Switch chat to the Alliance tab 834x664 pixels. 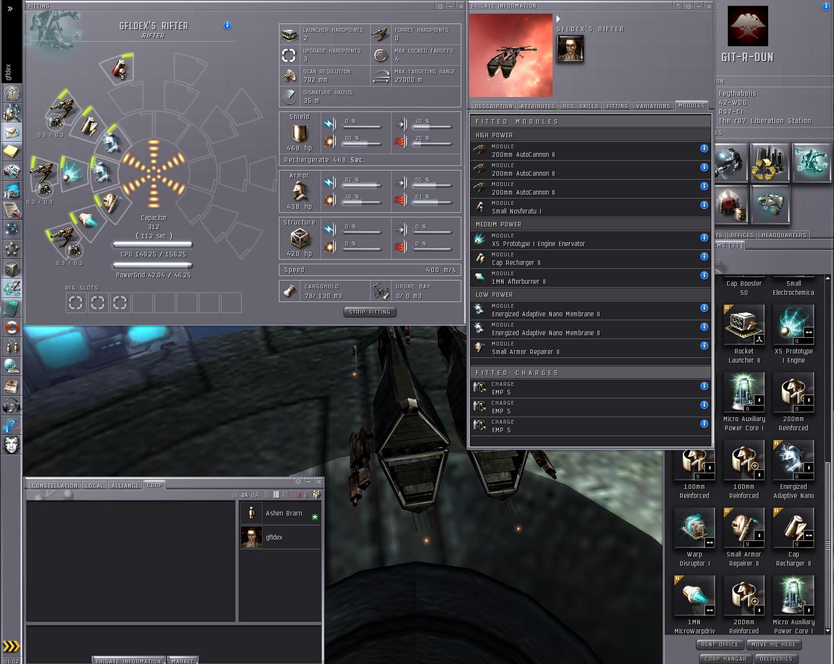pos(125,486)
